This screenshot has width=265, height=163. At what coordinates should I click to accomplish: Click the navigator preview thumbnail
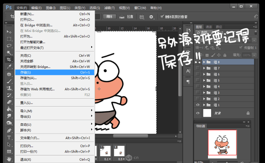tap(222, 142)
